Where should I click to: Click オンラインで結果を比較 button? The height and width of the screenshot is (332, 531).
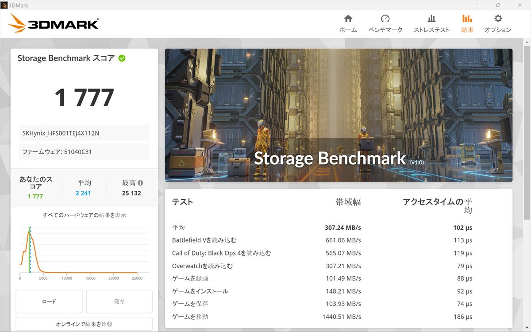84,324
